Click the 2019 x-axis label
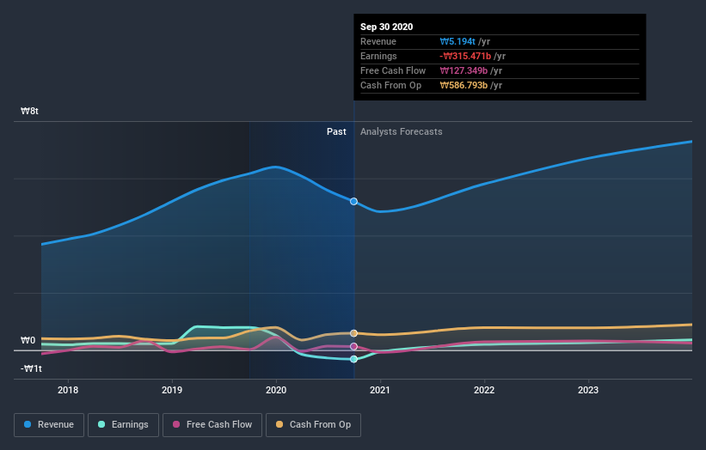 coord(172,390)
